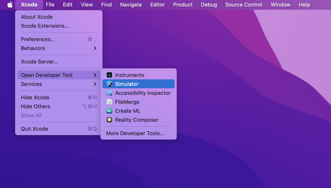Expand the Behaviors submenu arrow
The width and height of the screenshot is (331, 188).
(x=95, y=48)
